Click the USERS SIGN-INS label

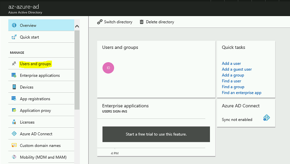coord(115,111)
